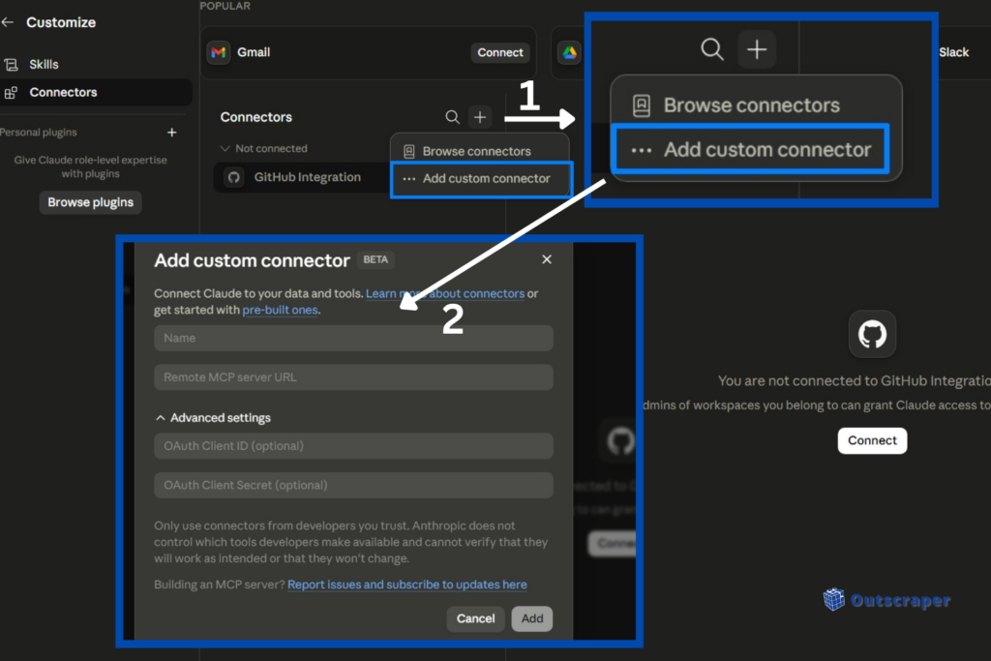Go back using the Customize arrow

(8, 22)
